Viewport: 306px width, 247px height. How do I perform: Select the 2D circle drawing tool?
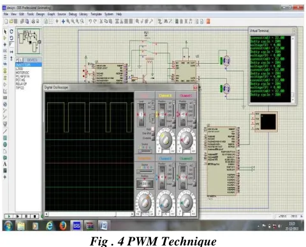(x=5, y=145)
